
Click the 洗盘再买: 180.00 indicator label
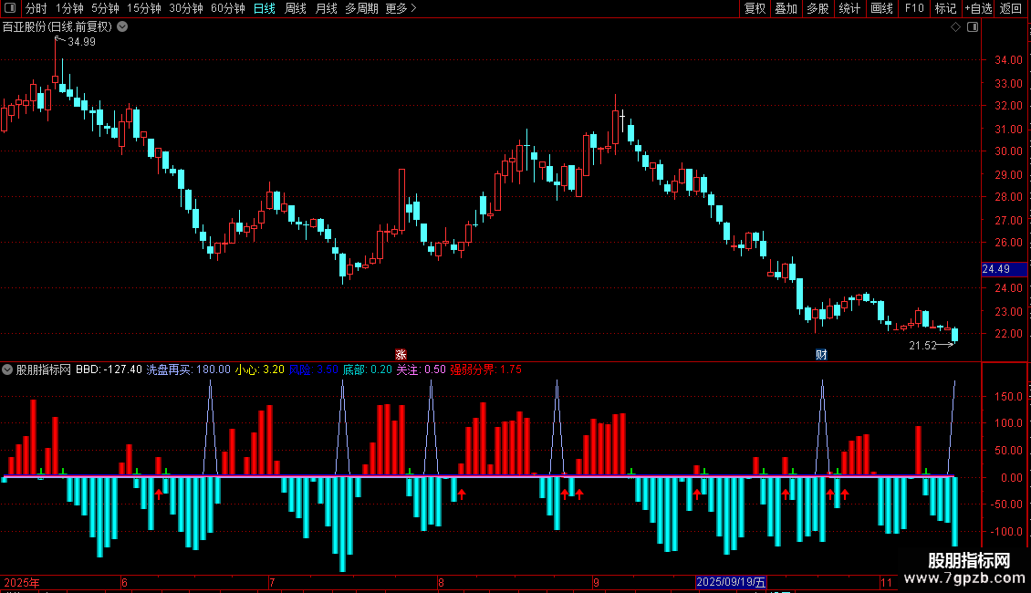pos(188,369)
